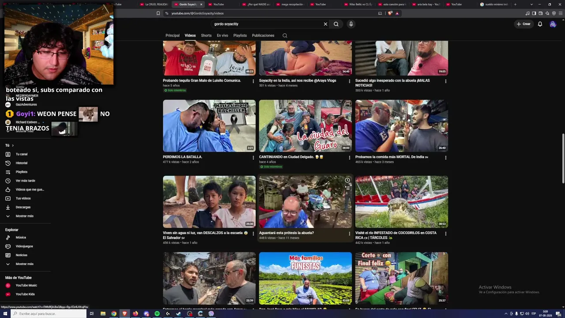Click the YouTube search magnifier button
This screenshot has width=565, height=318.
(336, 24)
